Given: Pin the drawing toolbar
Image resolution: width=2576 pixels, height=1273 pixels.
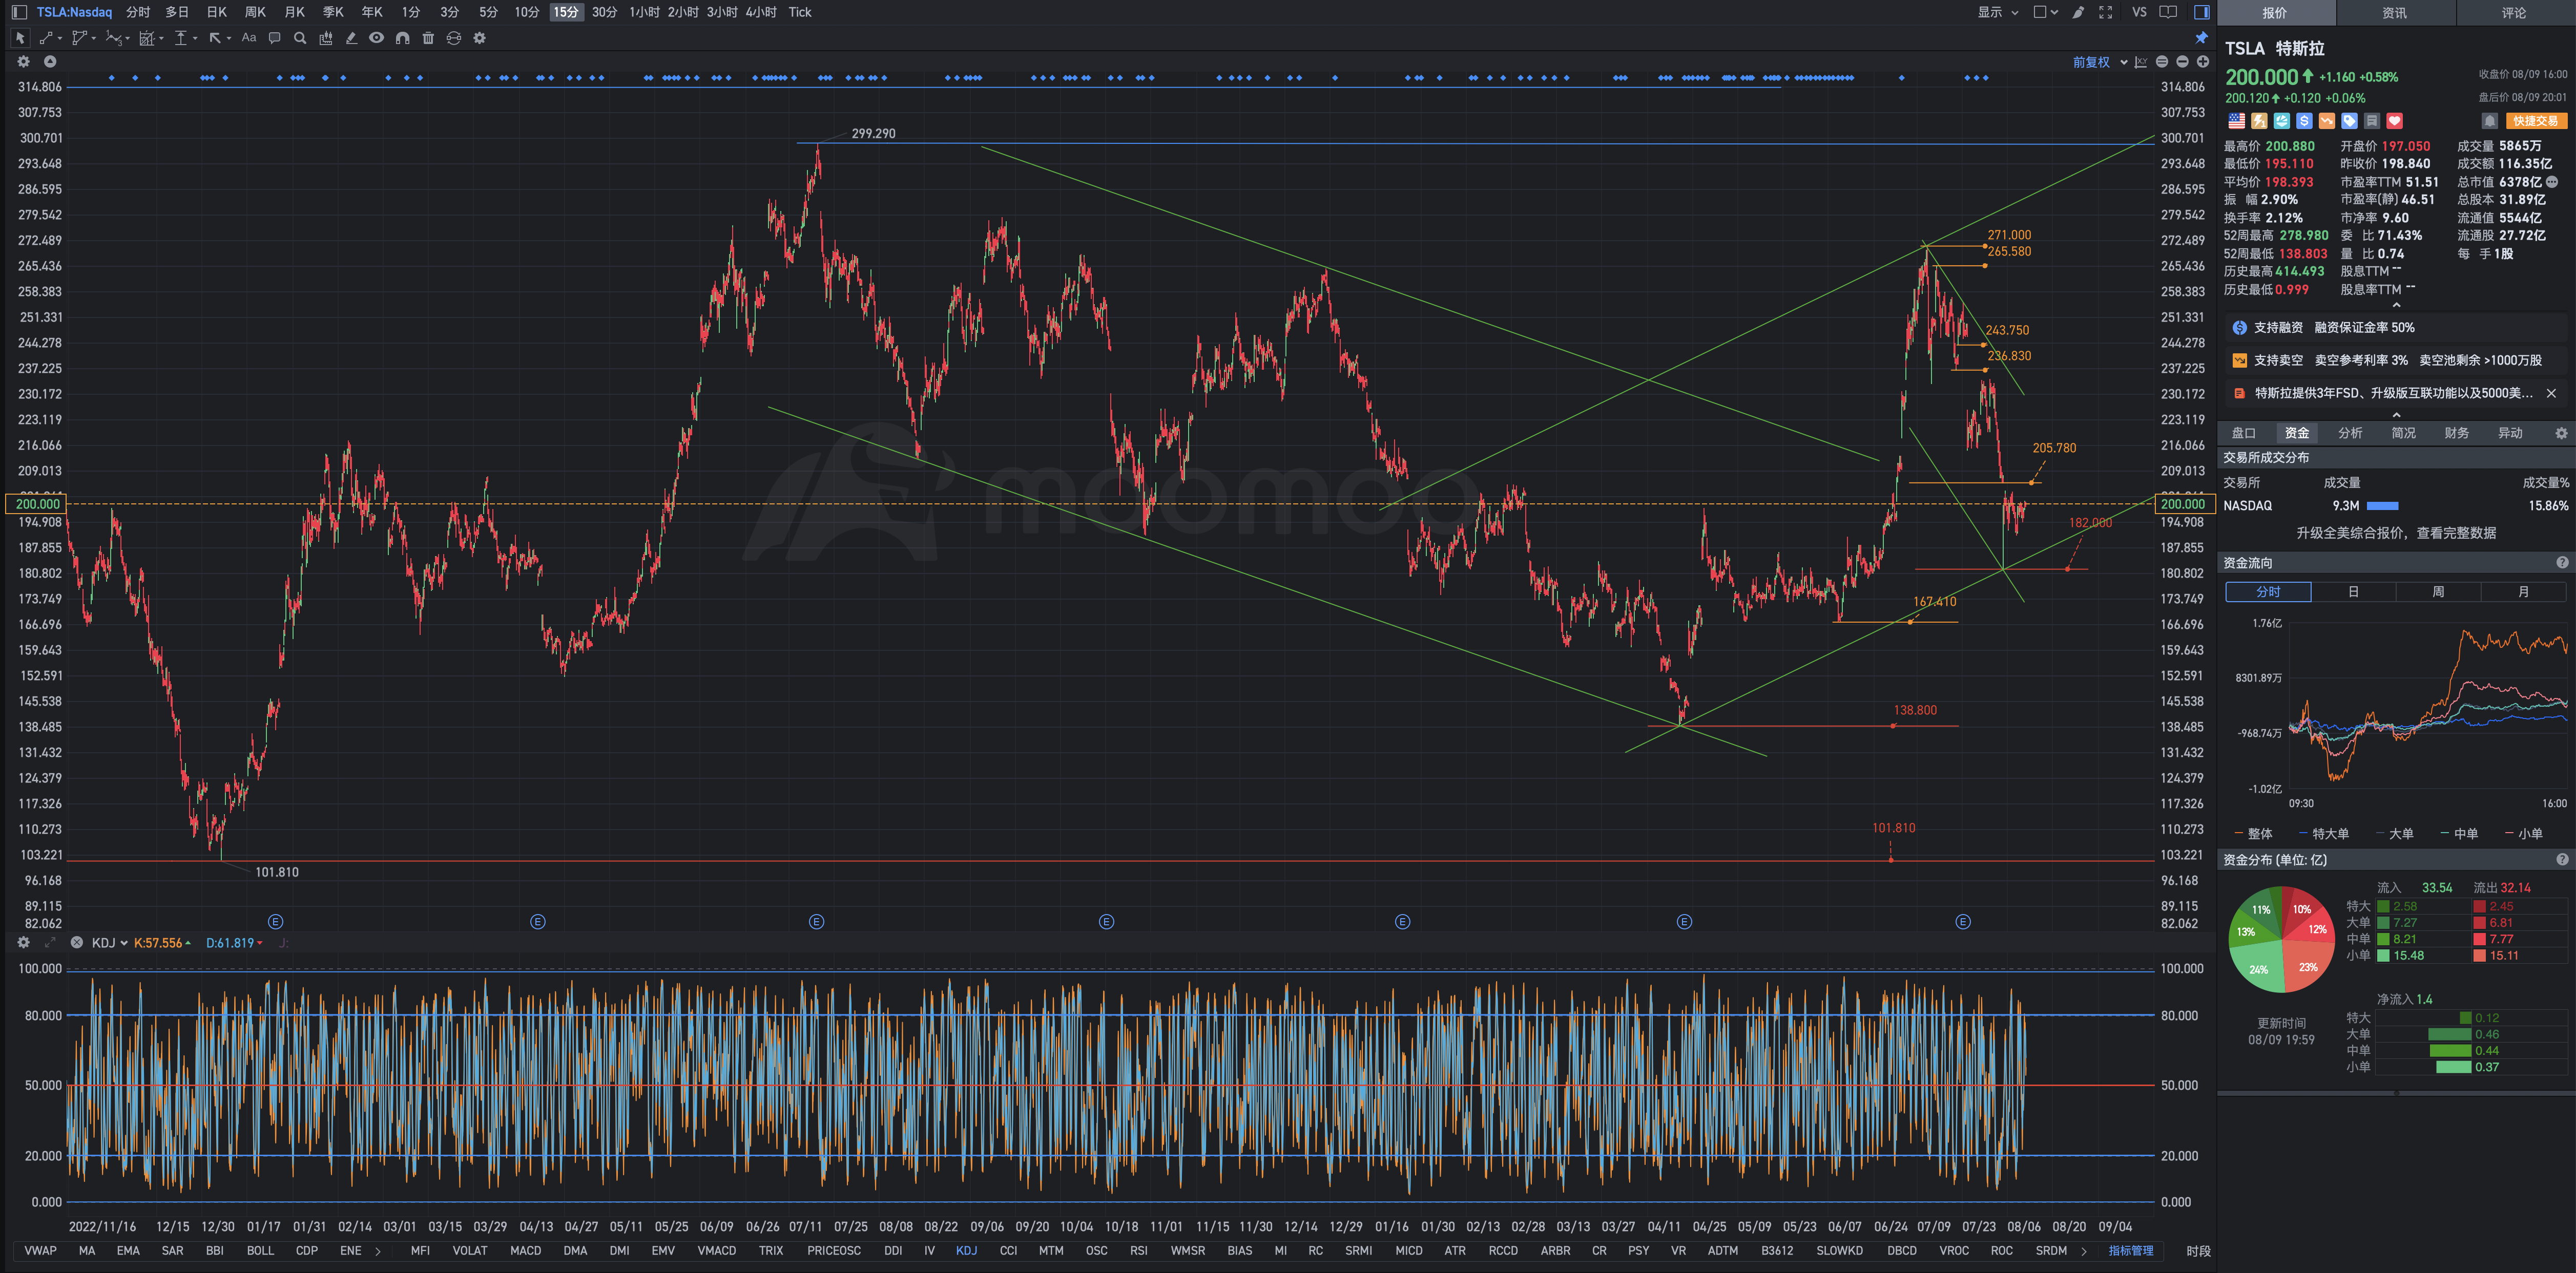Looking at the screenshot, I should click(2201, 38).
